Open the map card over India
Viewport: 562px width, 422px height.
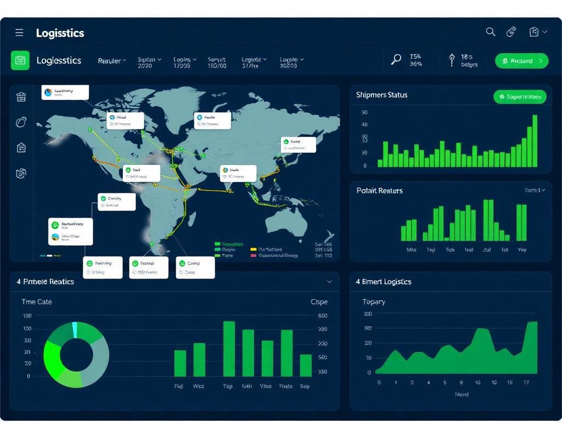(x=238, y=173)
